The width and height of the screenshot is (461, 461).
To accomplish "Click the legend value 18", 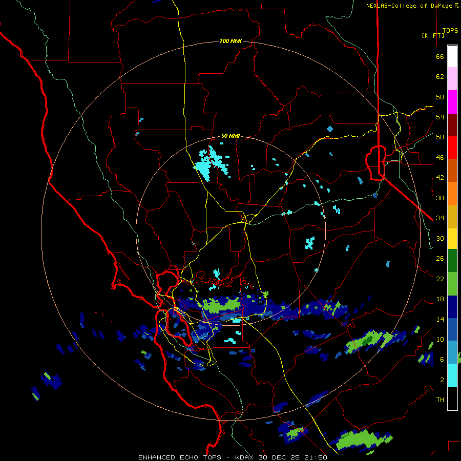I will [440, 299].
